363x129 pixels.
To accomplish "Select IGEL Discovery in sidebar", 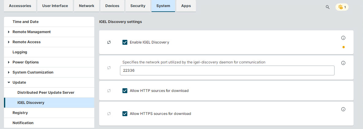I will click(x=49, y=103).
